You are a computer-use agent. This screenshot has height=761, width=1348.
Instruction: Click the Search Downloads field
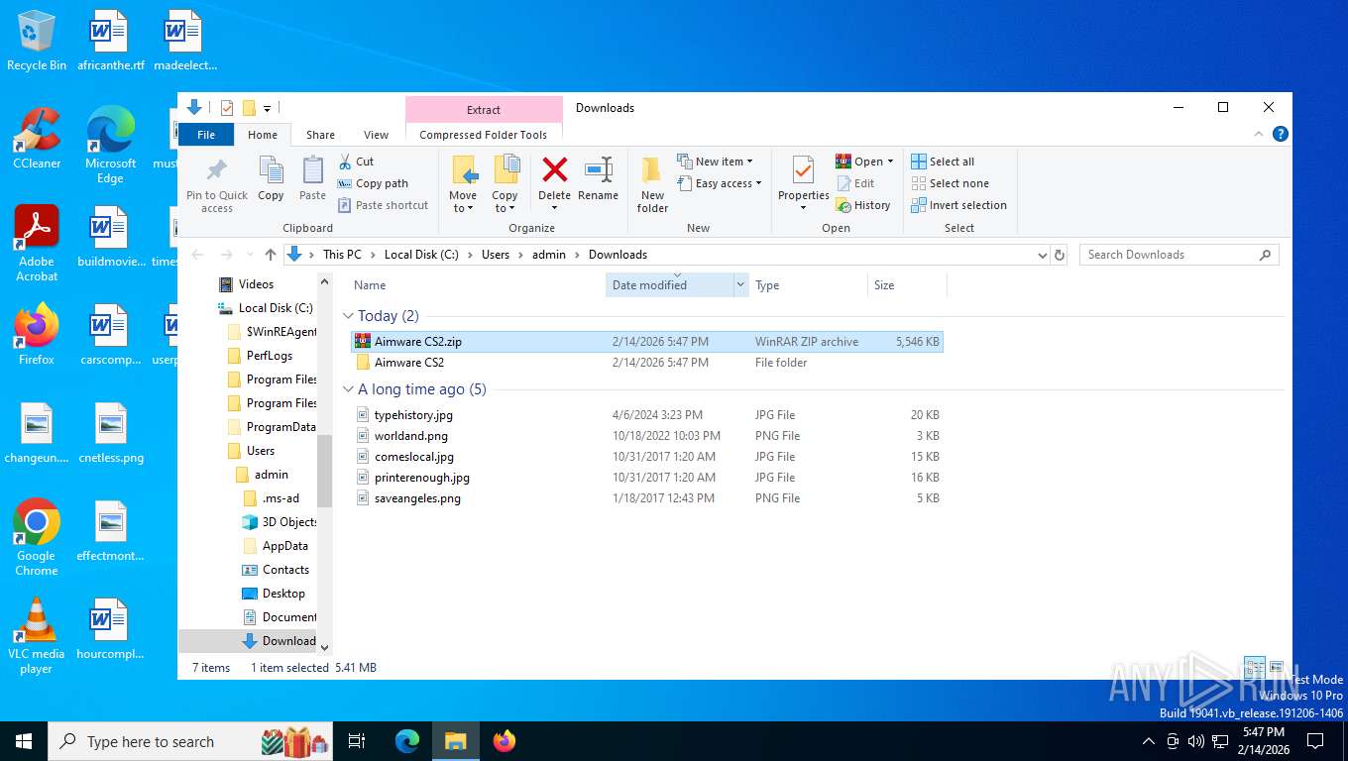[x=1179, y=255]
